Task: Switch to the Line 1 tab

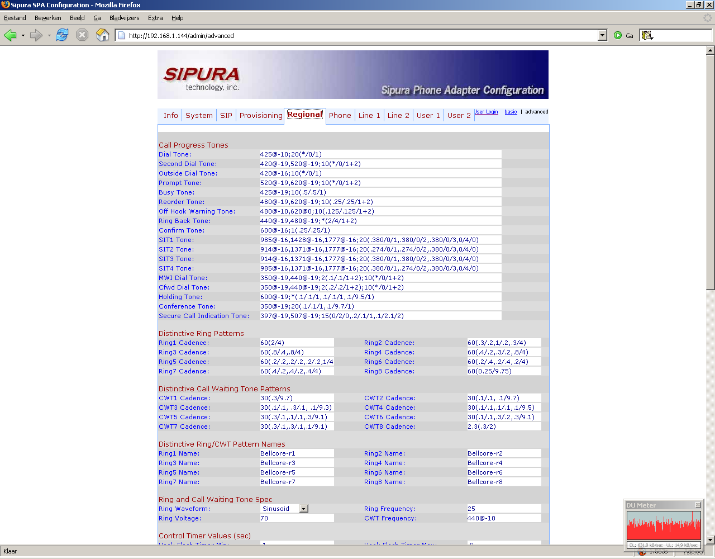Action: point(369,116)
